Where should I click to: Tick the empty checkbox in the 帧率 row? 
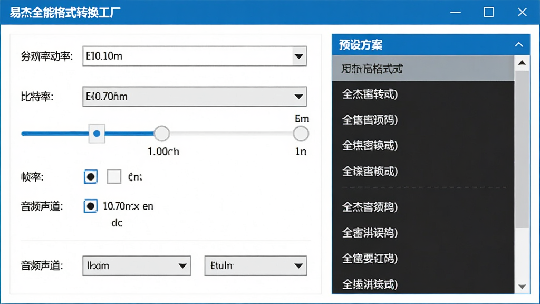coord(114,177)
